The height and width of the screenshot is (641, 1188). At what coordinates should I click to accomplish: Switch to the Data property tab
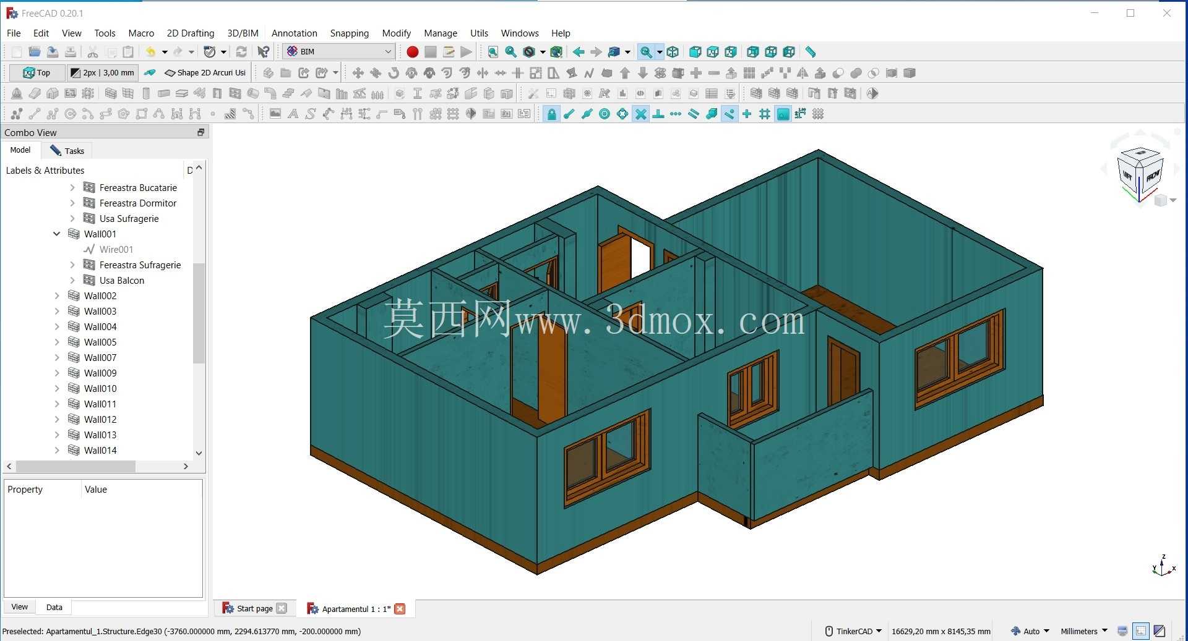54,607
